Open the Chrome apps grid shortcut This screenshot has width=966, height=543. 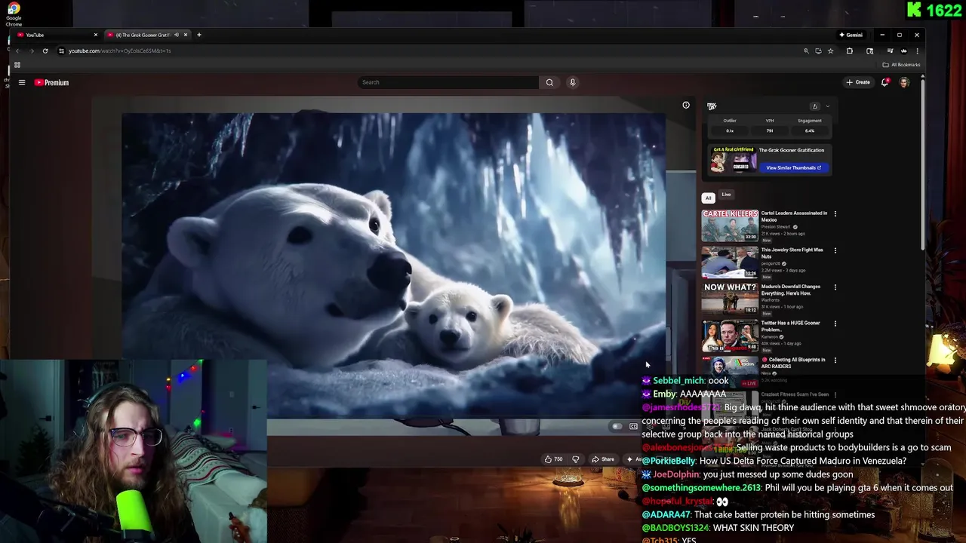[17, 65]
